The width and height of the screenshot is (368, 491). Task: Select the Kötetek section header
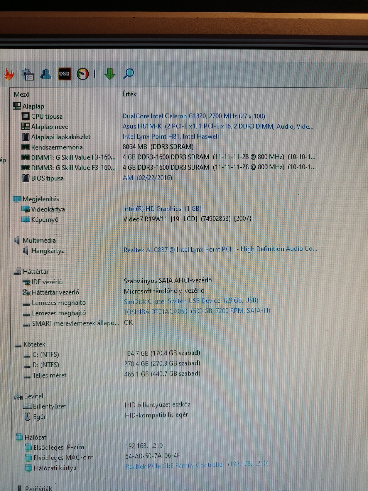[x=30, y=344]
